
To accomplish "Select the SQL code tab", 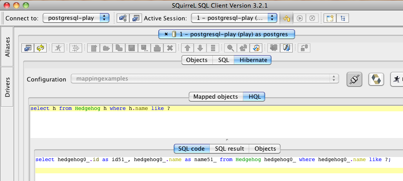I will (192, 149).
